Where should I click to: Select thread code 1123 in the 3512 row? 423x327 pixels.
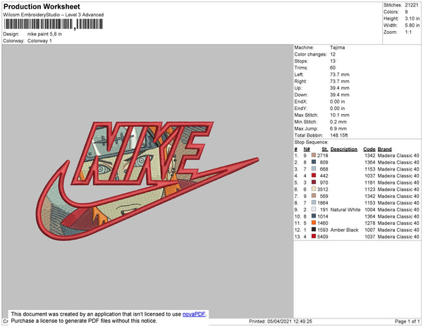tap(370, 190)
